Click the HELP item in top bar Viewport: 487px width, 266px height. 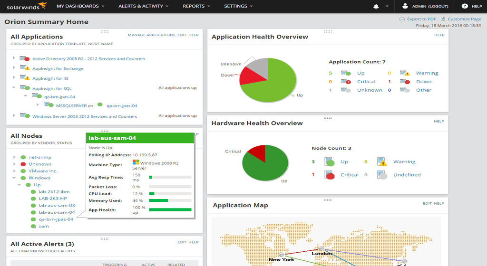pos(477,6)
